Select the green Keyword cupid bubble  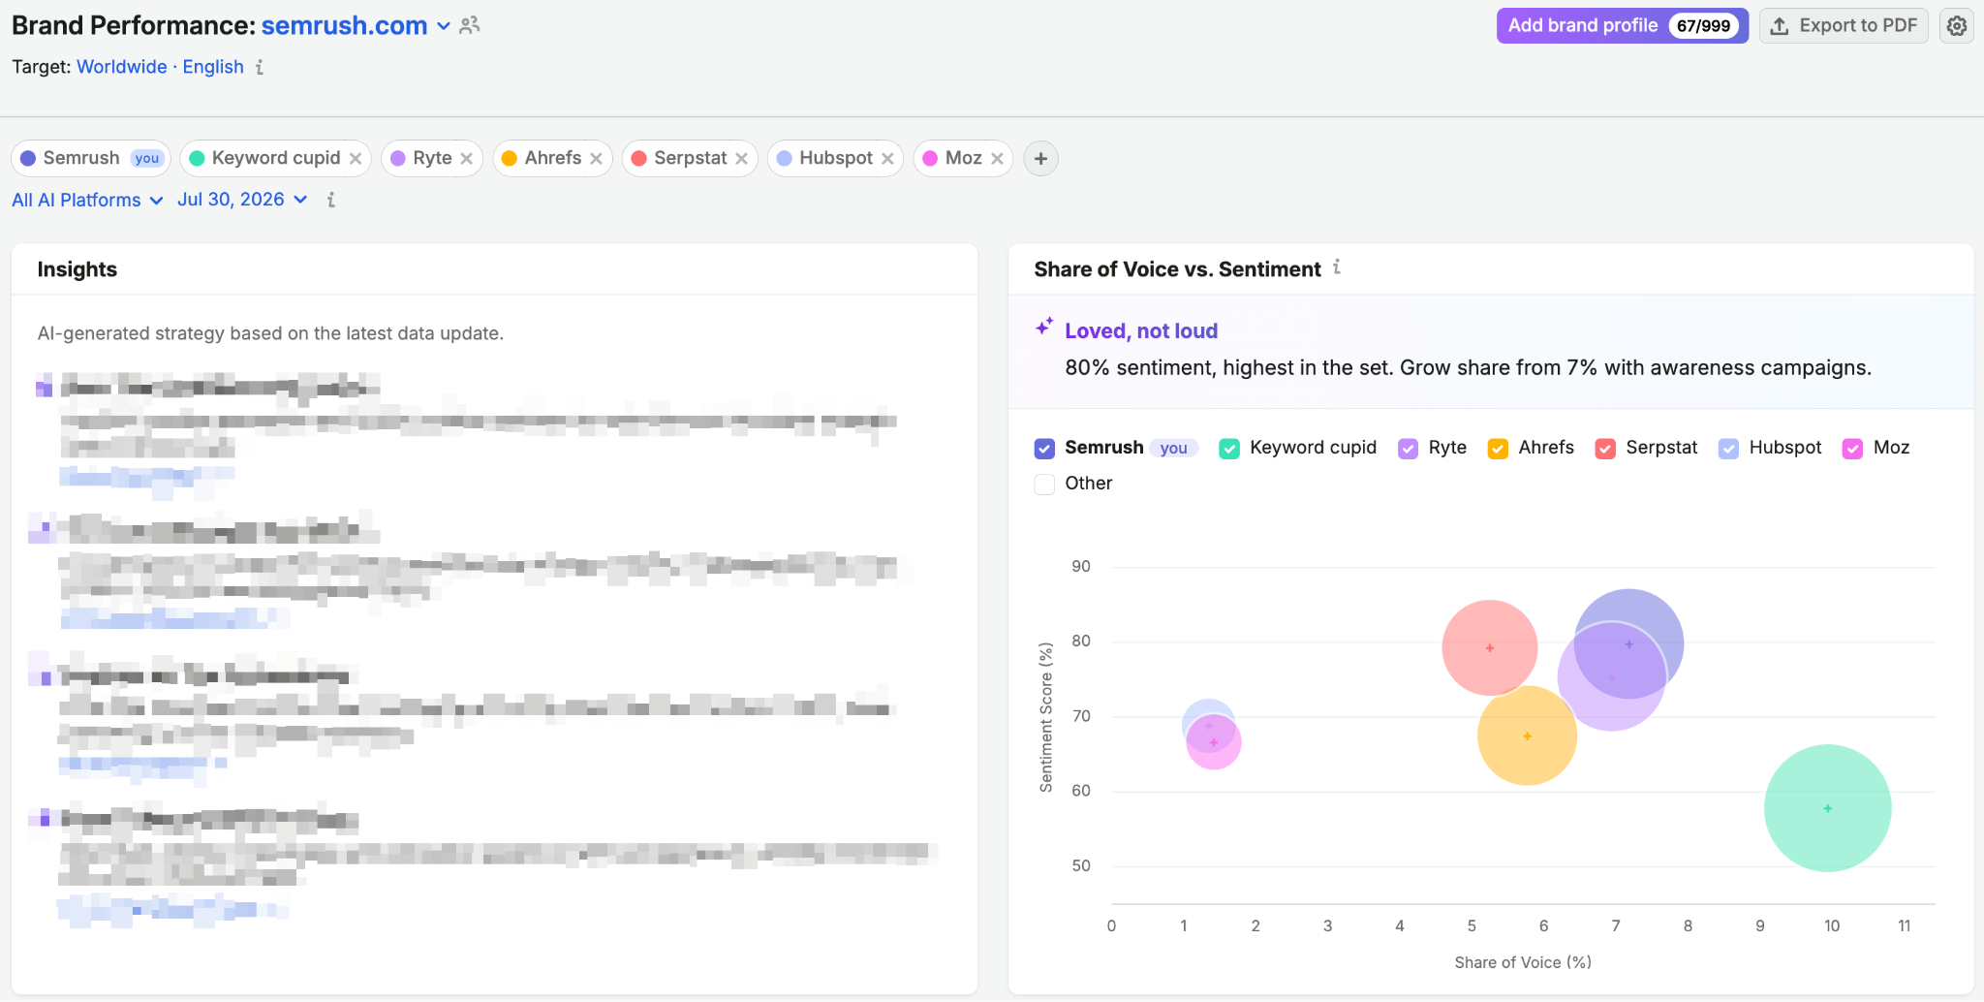pos(1827,808)
